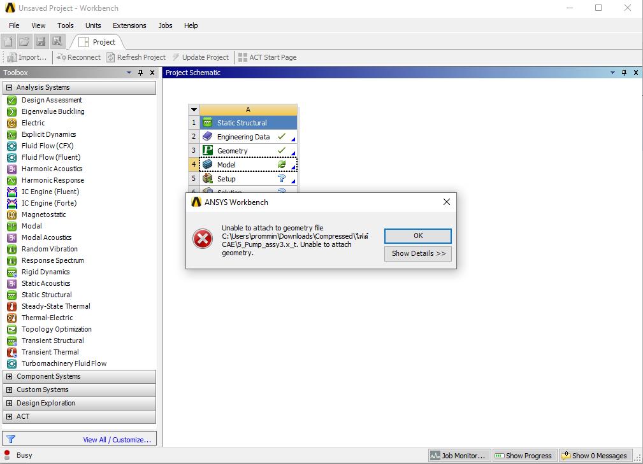Click OK in the ANSYS Workbench dialog
Screen dimensions: 643x464
pos(418,236)
